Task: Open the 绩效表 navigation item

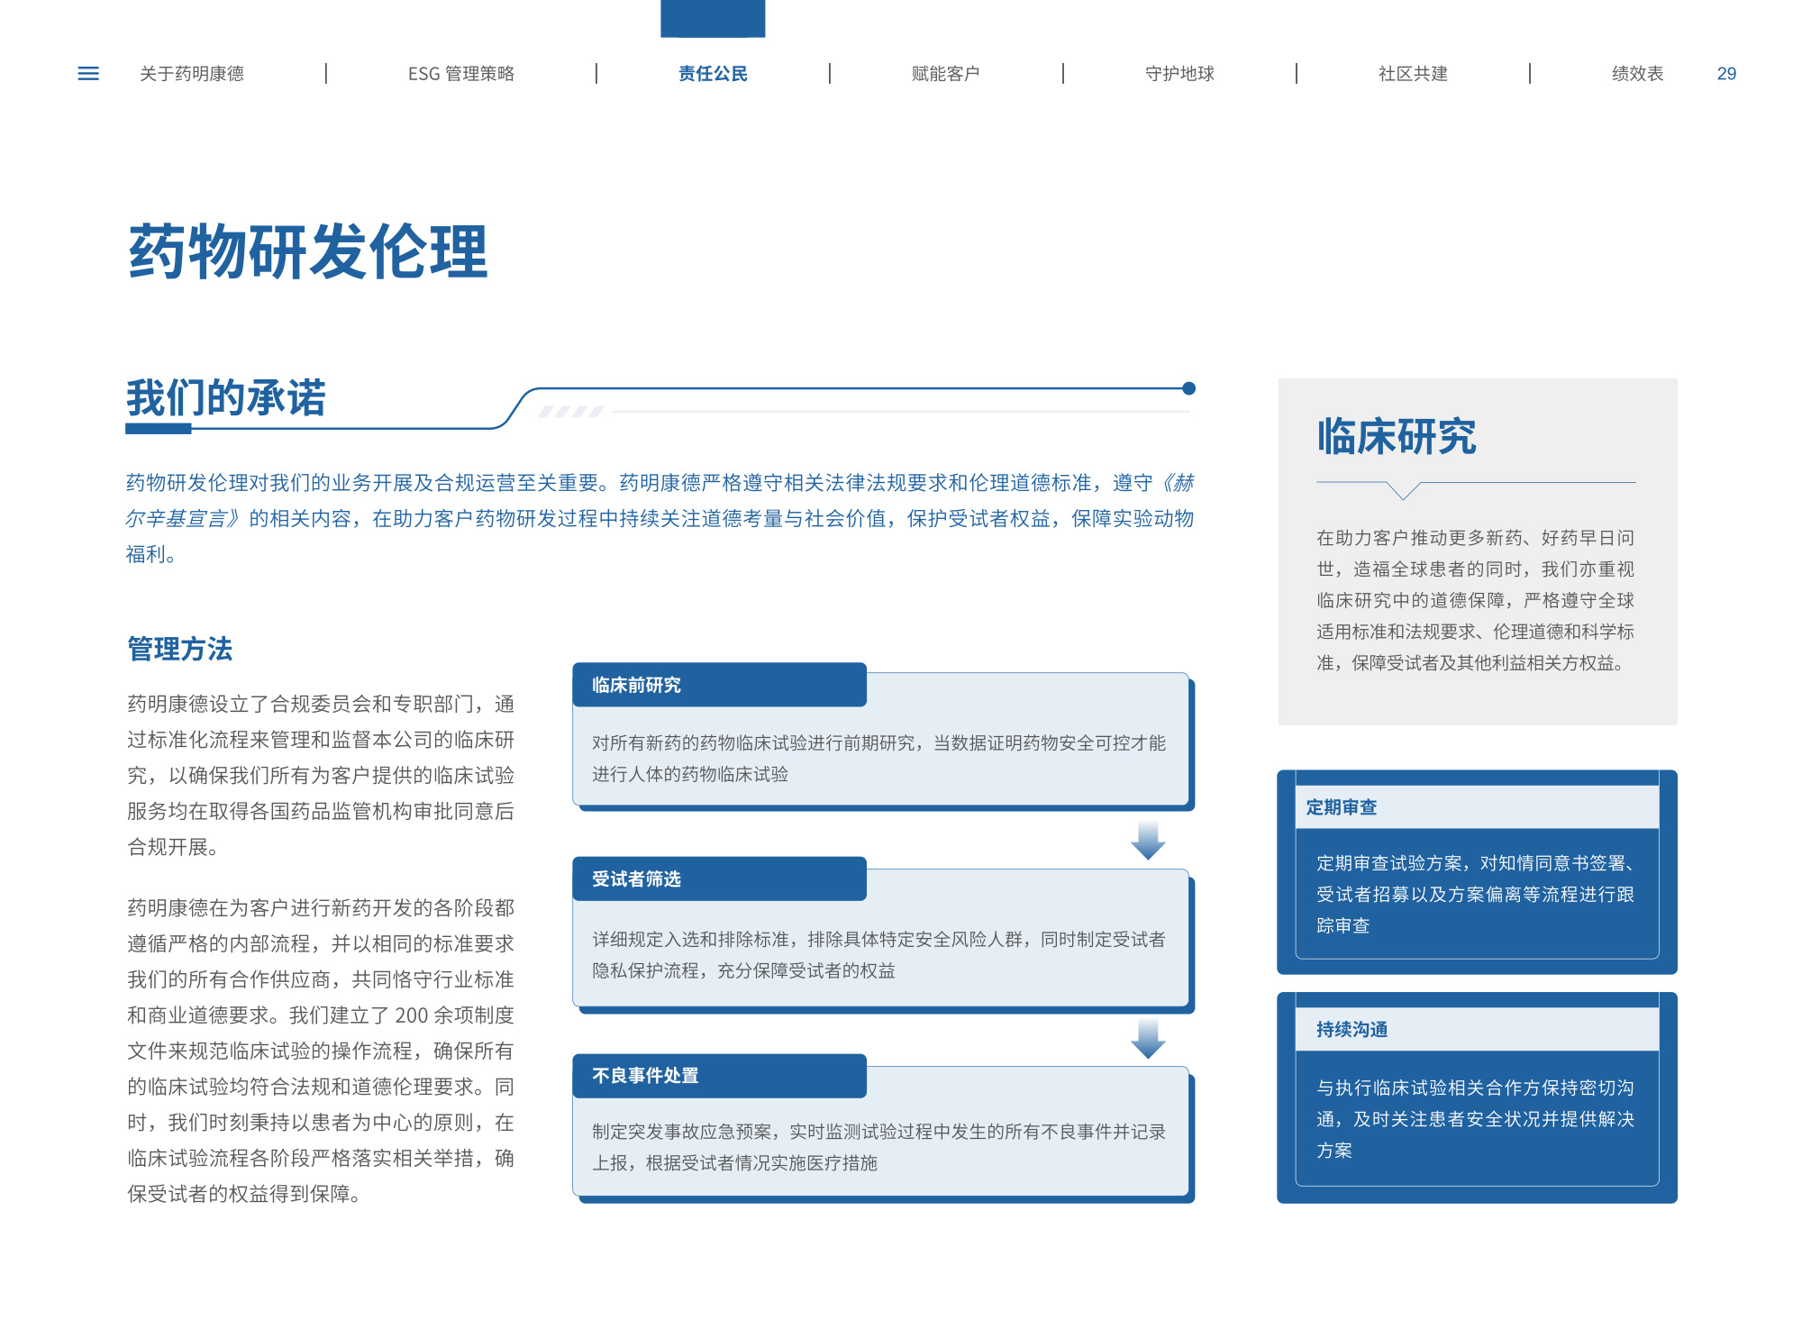Action: pos(1637,74)
